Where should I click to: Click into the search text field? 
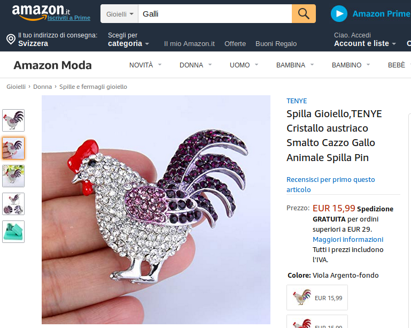tap(215, 14)
